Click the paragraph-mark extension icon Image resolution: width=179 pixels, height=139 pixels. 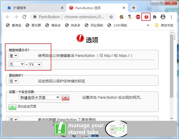(x=130, y=17)
